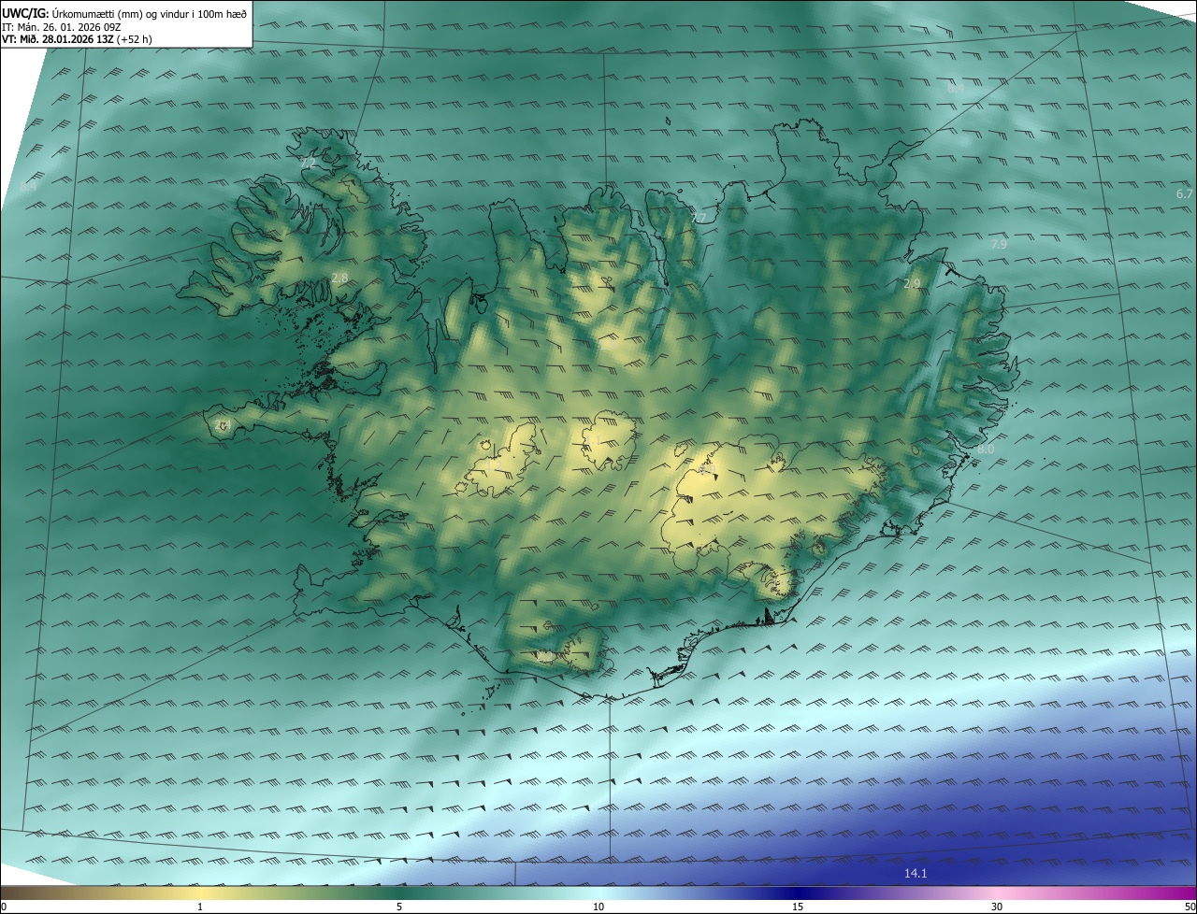
Task: Click the 0 tick label on the color scale
Action: pyautogui.click(x=4, y=907)
